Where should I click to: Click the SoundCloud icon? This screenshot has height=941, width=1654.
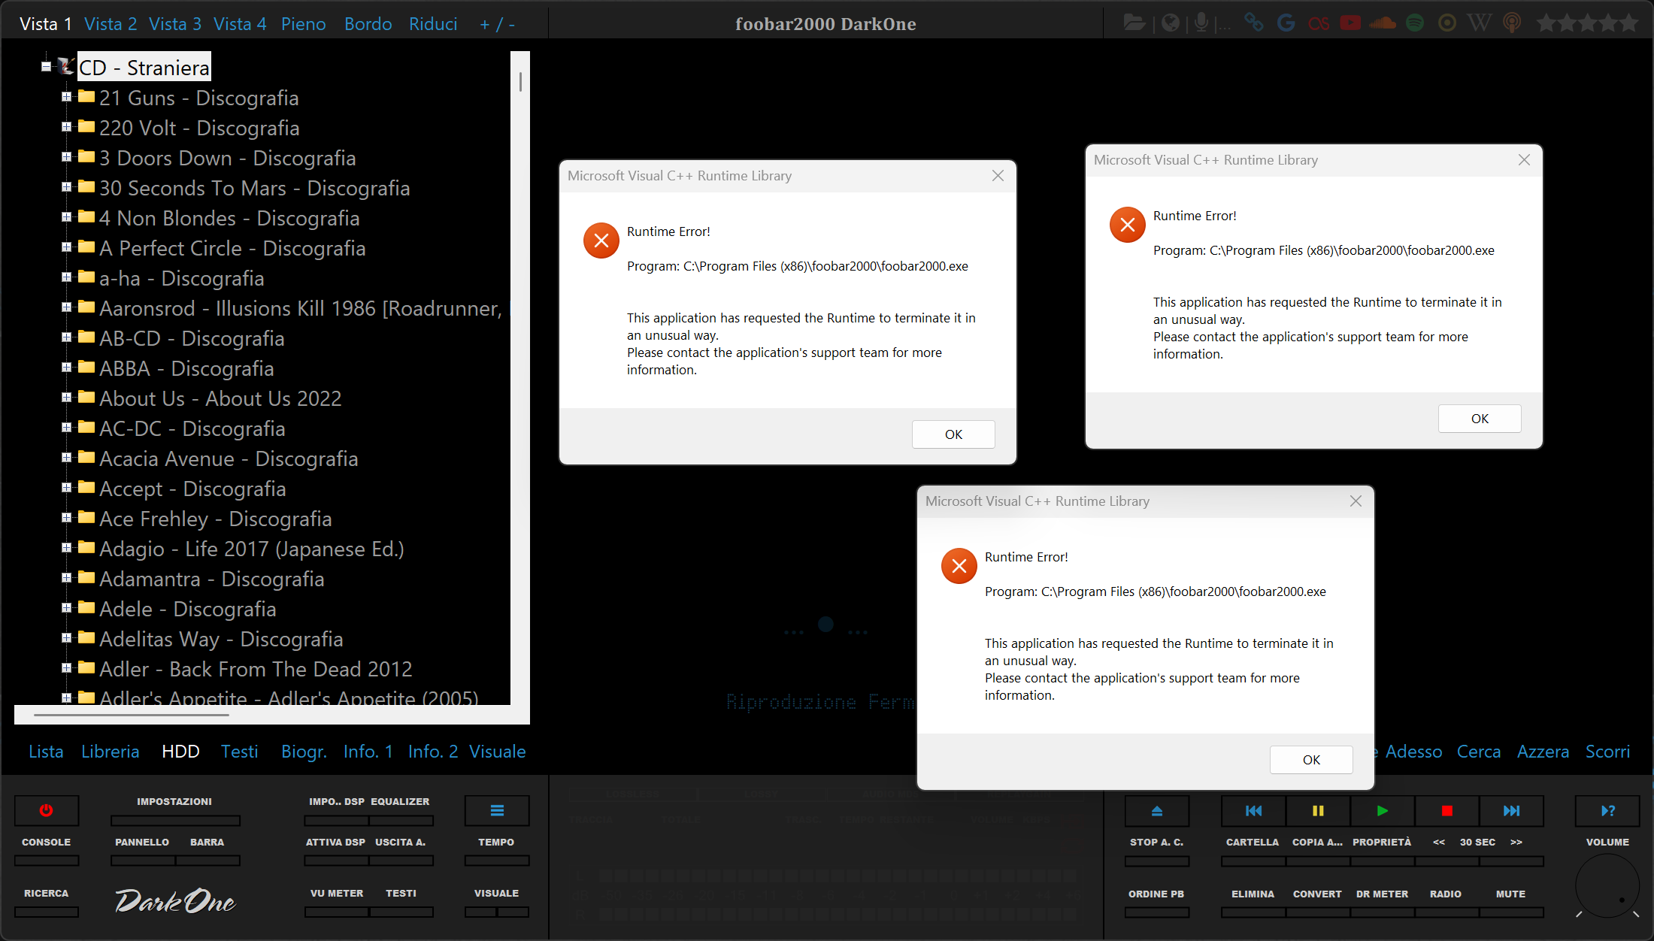click(1383, 23)
